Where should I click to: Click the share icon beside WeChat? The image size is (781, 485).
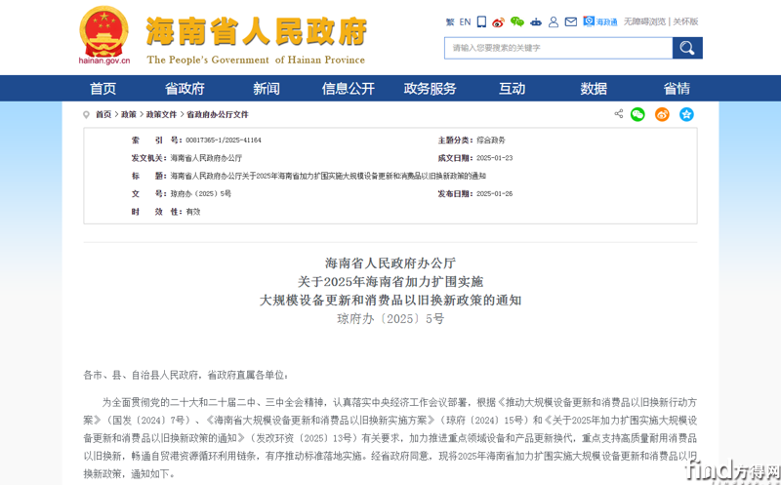(x=618, y=114)
